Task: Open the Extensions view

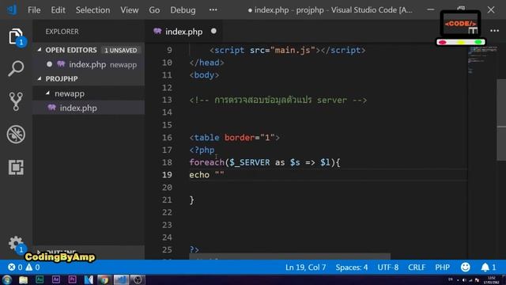Action: [16, 167]
